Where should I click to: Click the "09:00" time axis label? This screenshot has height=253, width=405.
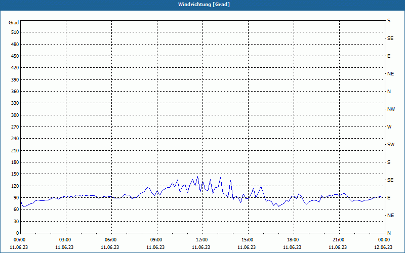tap(157, 240)
